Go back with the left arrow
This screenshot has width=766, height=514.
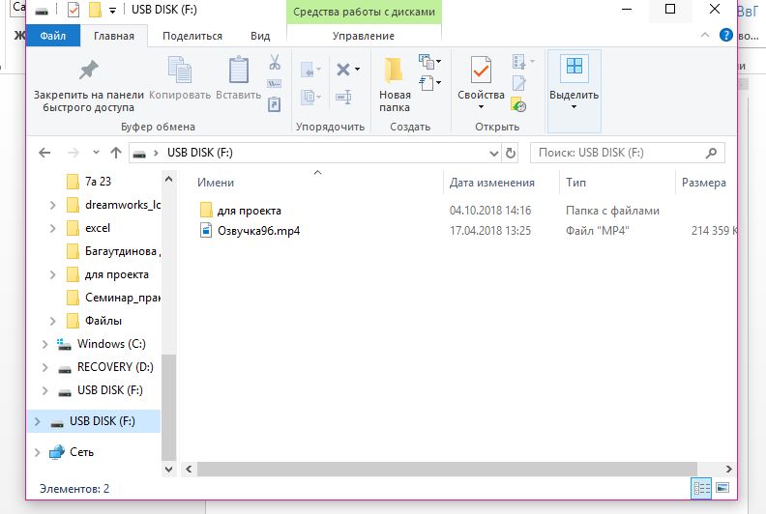click(44, 154)
